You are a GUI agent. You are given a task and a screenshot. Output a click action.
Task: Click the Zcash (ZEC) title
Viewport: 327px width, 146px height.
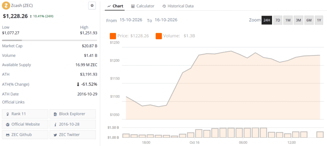(x=22, y=6)
